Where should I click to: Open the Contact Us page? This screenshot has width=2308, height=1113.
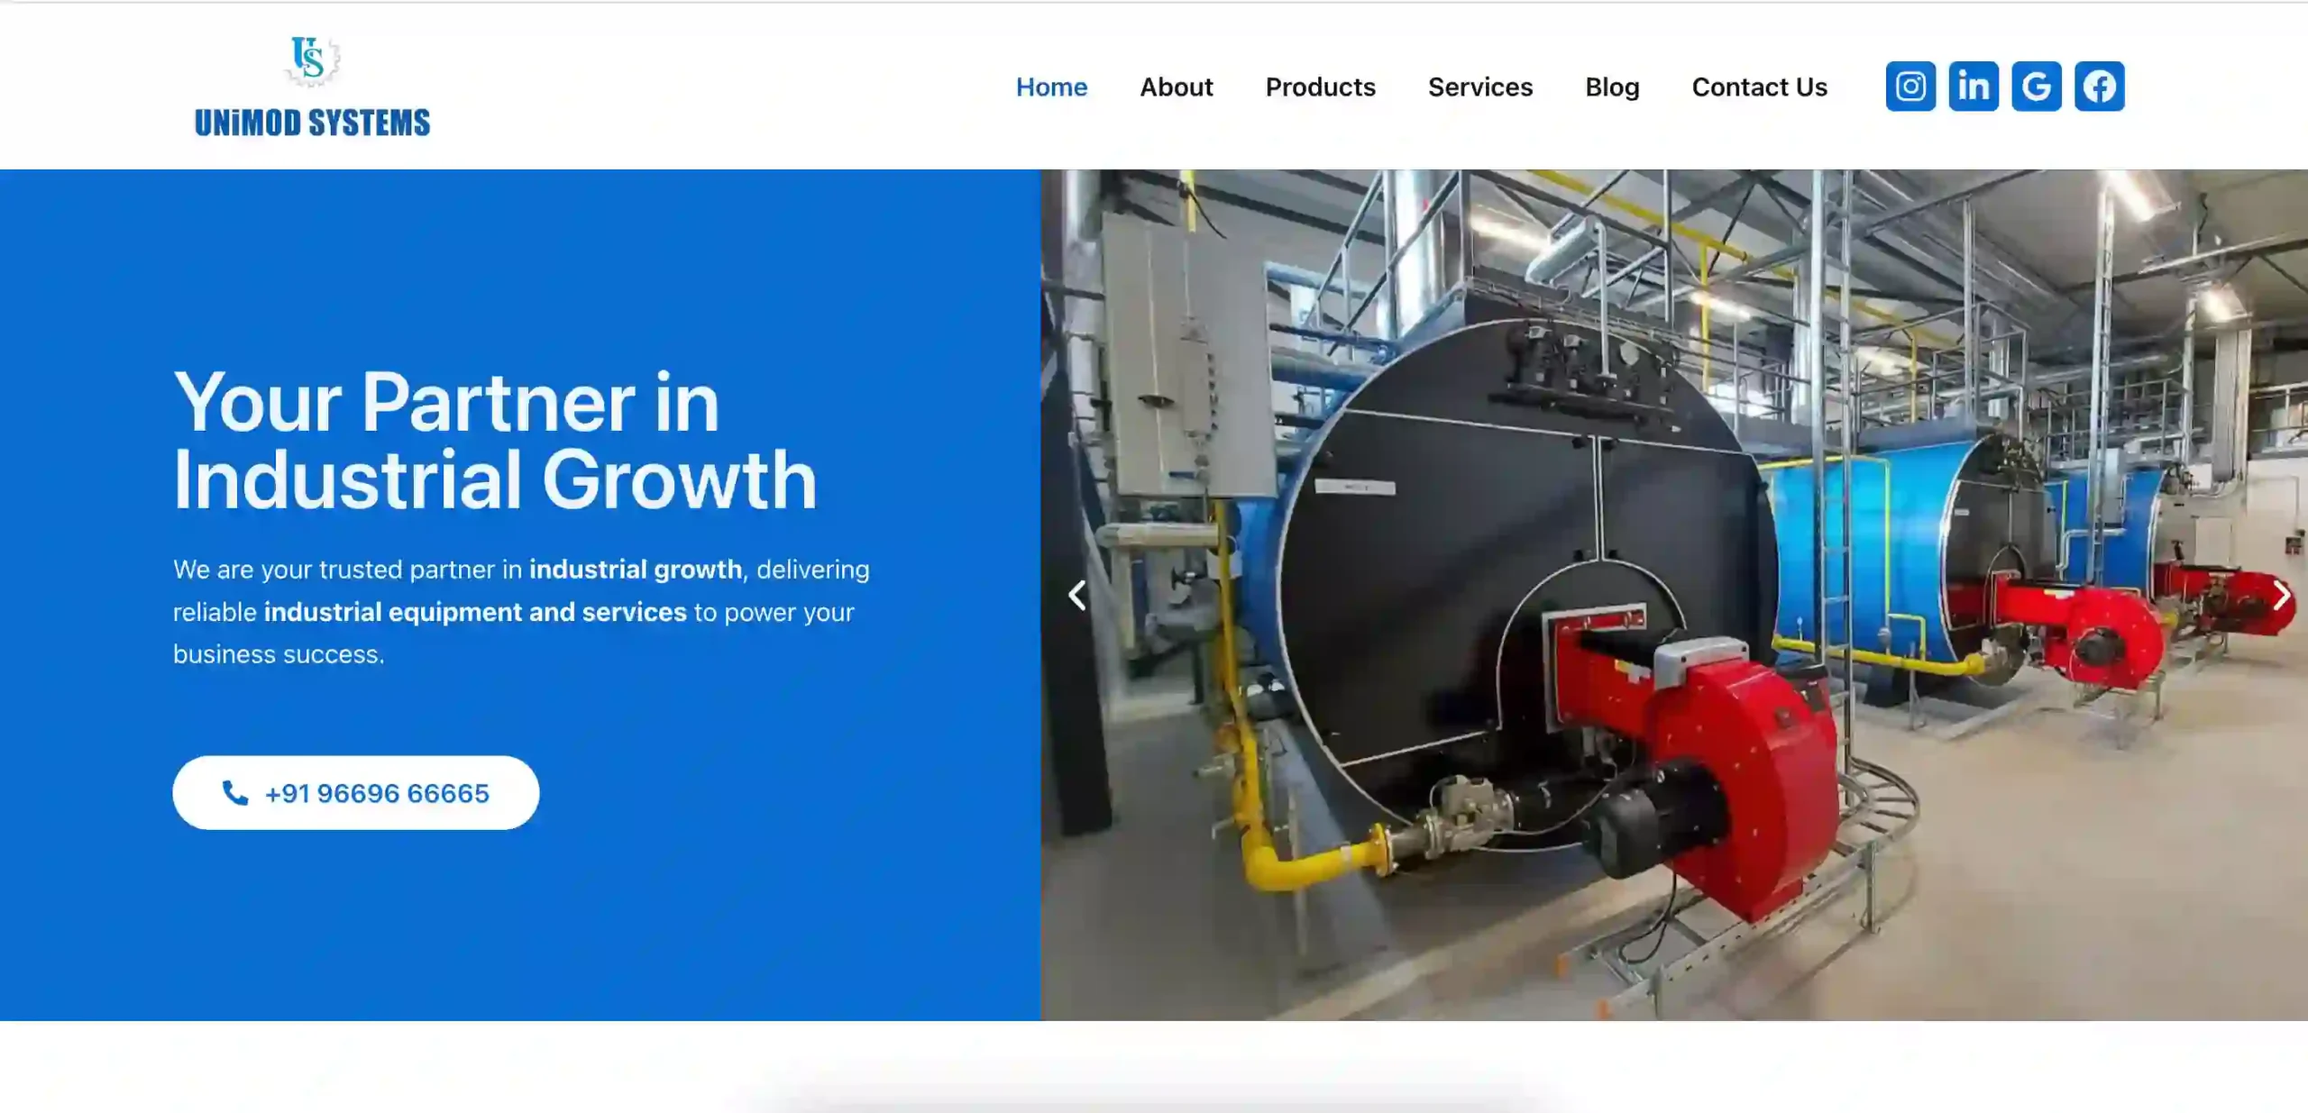pyautogui.click(x=1759, y=87)
